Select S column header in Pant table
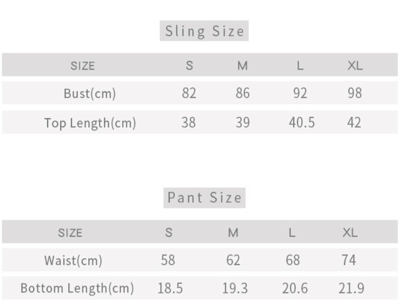 tap(169, 233)
